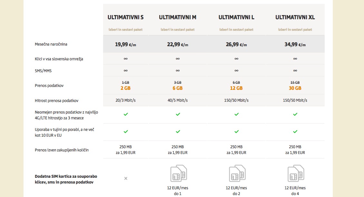The image size is (364, 197).
Task: Select the Ultimativni XL package heading
Action: point(295,17)
